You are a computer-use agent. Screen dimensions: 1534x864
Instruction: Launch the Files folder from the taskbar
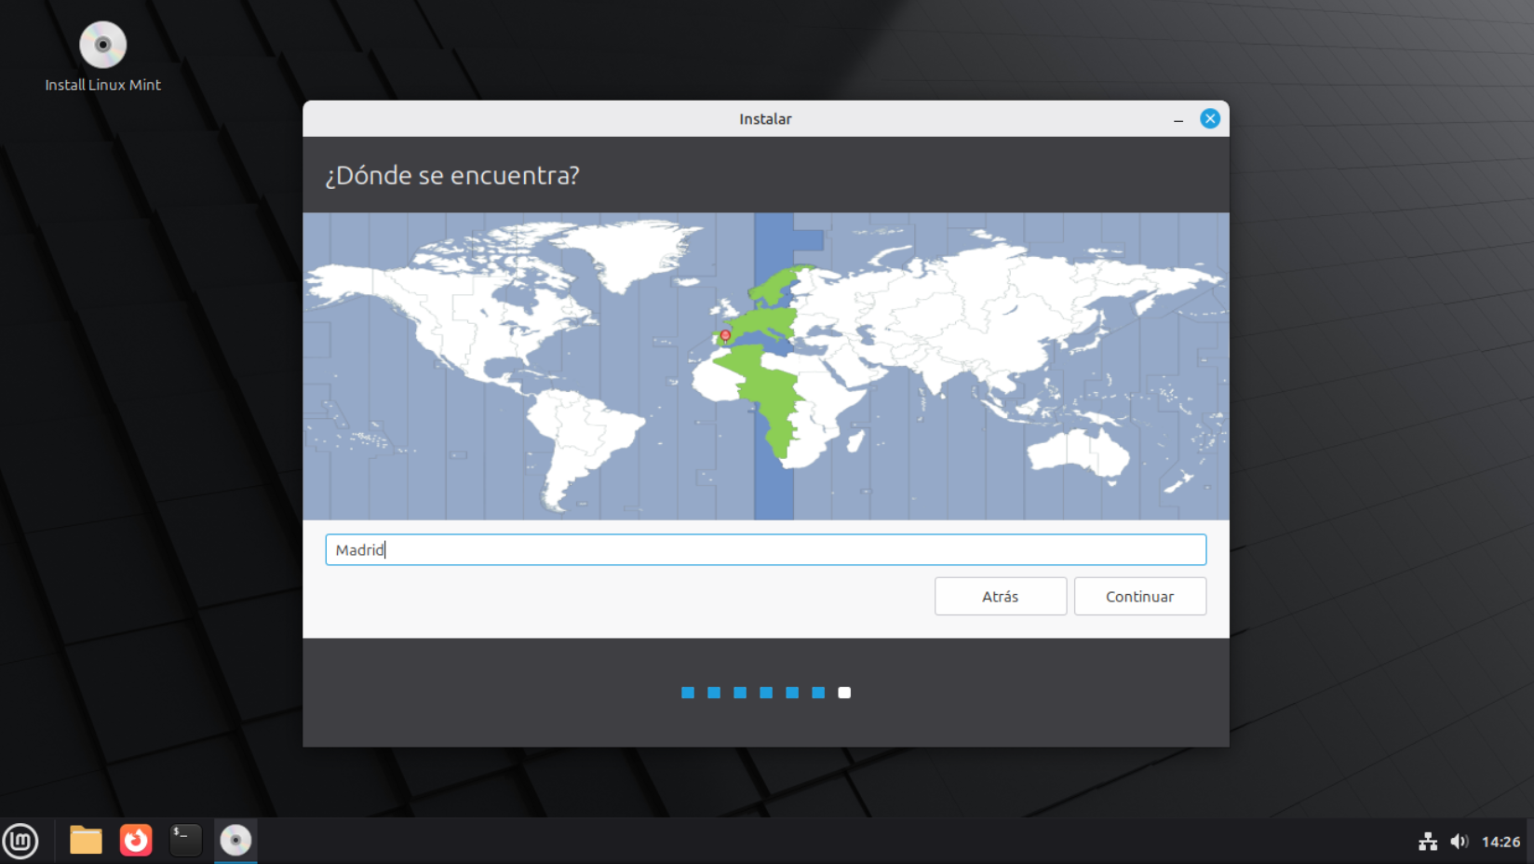86,841
